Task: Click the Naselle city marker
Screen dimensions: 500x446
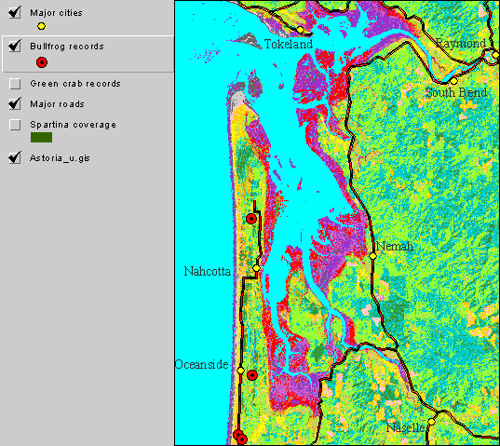Action: (431, 422)
